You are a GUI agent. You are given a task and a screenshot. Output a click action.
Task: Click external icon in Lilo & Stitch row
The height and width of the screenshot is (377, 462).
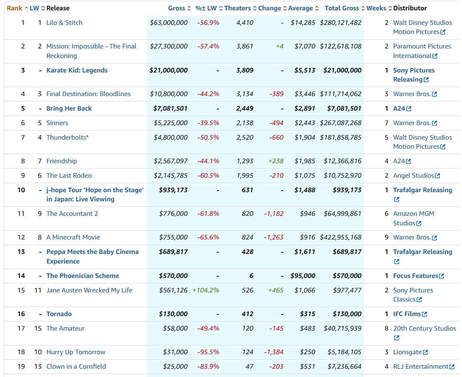click(443, 32)
